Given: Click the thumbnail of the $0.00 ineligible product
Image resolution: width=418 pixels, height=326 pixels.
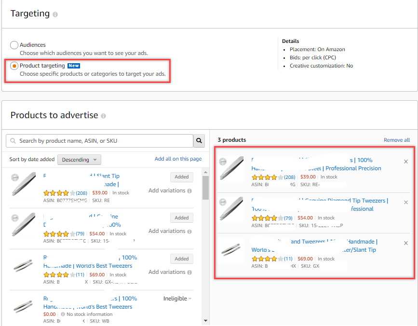Looking at the screenshot, I should (x=23, y=306).
